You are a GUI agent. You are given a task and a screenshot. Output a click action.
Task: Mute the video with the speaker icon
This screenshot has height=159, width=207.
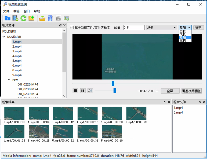90,91
